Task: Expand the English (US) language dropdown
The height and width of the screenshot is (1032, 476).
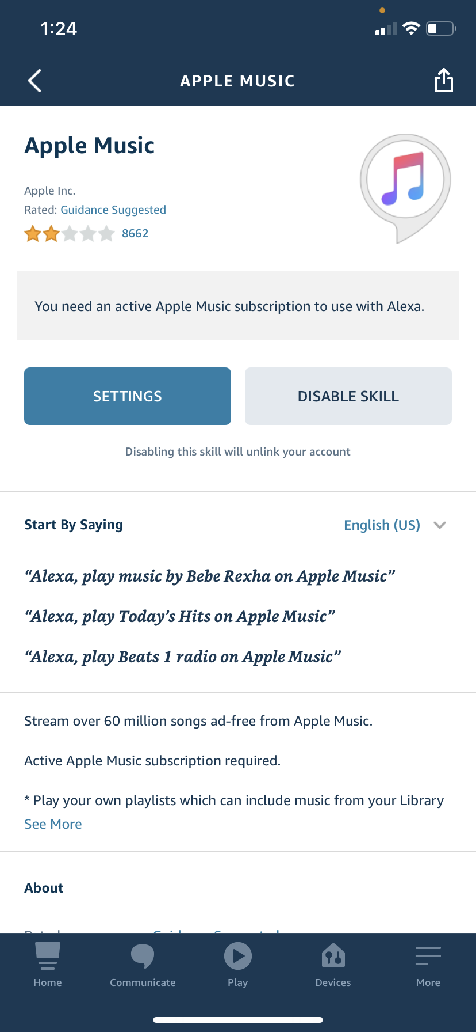Action: coord(382,525)
